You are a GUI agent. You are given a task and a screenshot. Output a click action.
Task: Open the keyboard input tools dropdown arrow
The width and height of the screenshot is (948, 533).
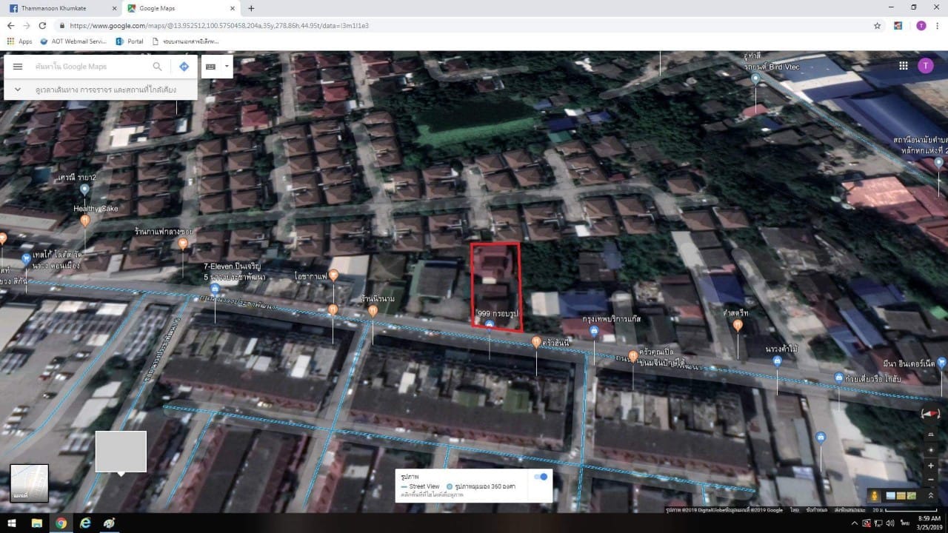pos(227,66)
